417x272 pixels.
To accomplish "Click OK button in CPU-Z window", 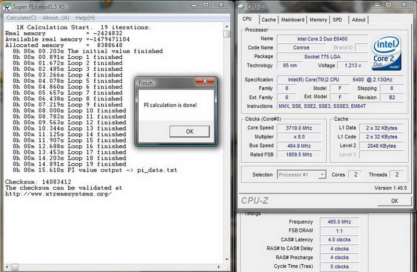I will pos(394,201).
